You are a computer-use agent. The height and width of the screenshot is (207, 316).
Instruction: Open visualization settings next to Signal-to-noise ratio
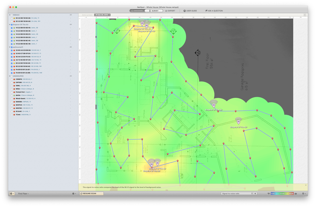pyautogui.click(x=255, y=194)
